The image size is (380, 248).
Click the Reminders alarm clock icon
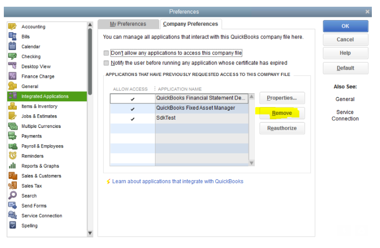coord(12,156)
